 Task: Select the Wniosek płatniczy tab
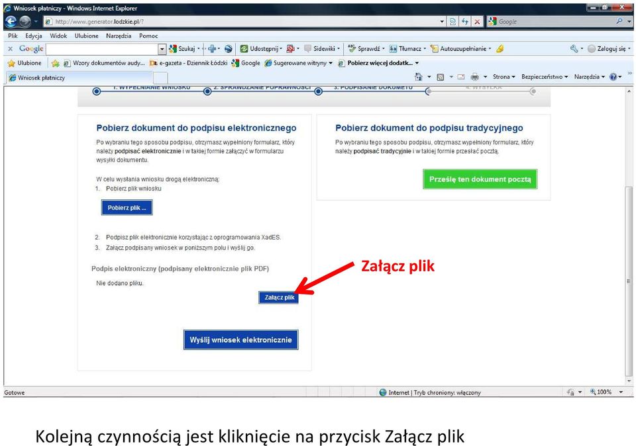pyautogui.click(x=79, y=78)
